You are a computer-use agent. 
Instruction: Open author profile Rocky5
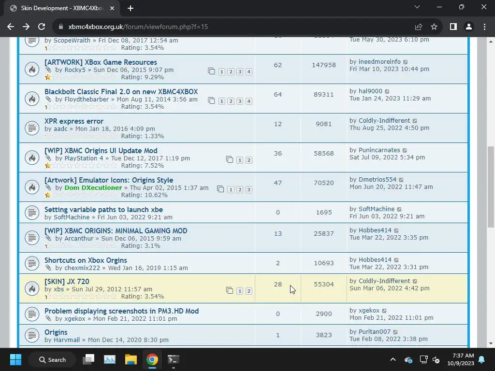point(75,70)
